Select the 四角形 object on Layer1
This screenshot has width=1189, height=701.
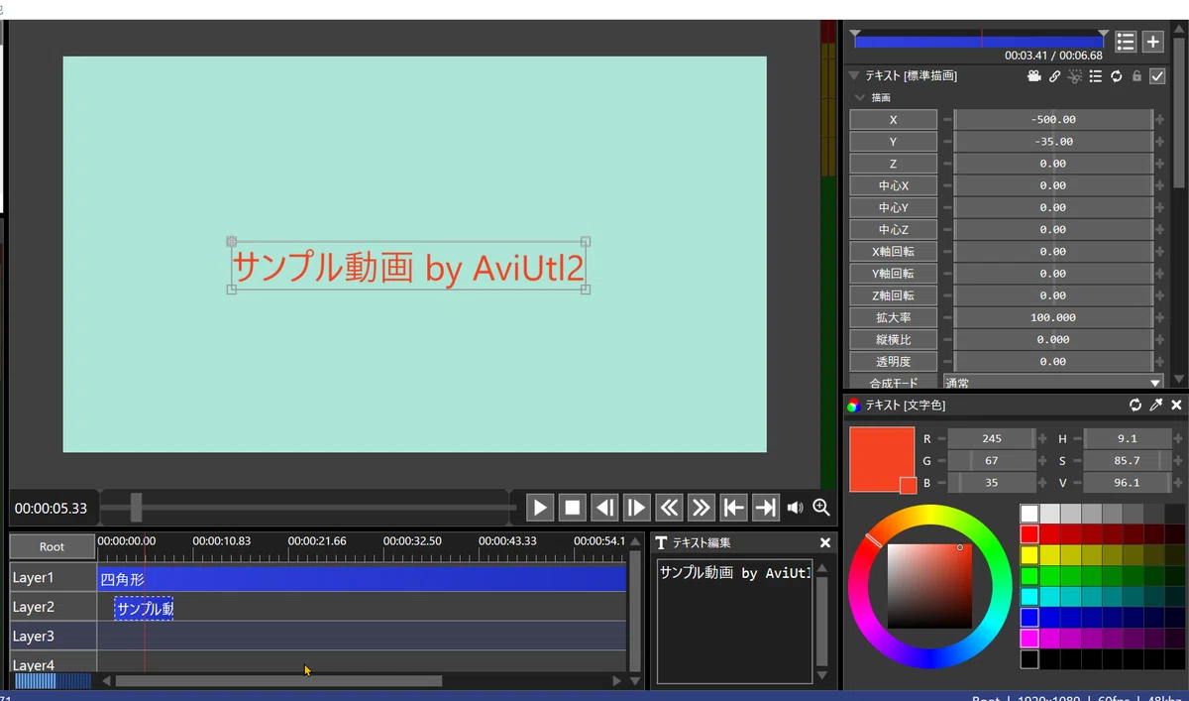coord(362,579)
